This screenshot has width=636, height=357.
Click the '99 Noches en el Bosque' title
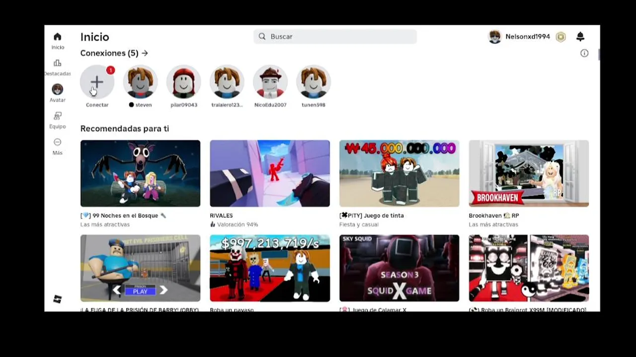(123, 216)
